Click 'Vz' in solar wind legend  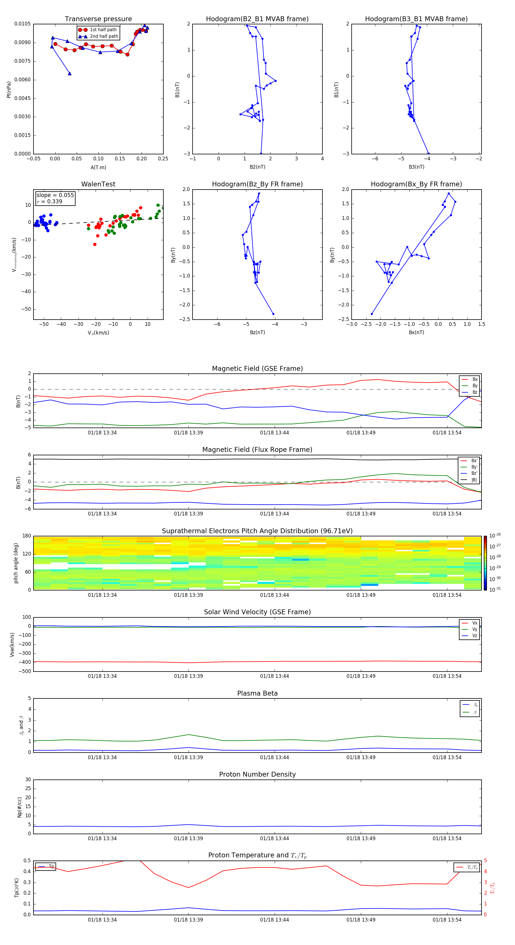[x=470, y=636]
